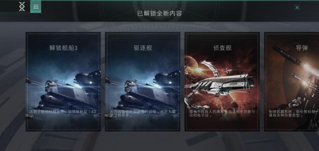This screenshot has height=151, width=319.
Task: Select the 导弹 card title
Action: tap(302, 48)
